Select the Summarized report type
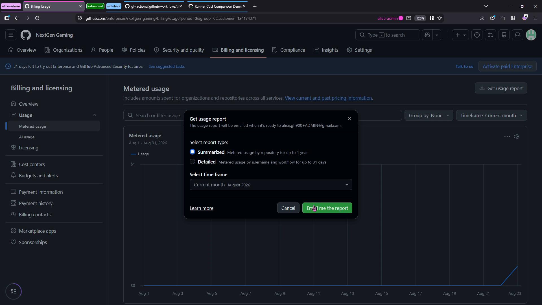 [x=192, y=152]
